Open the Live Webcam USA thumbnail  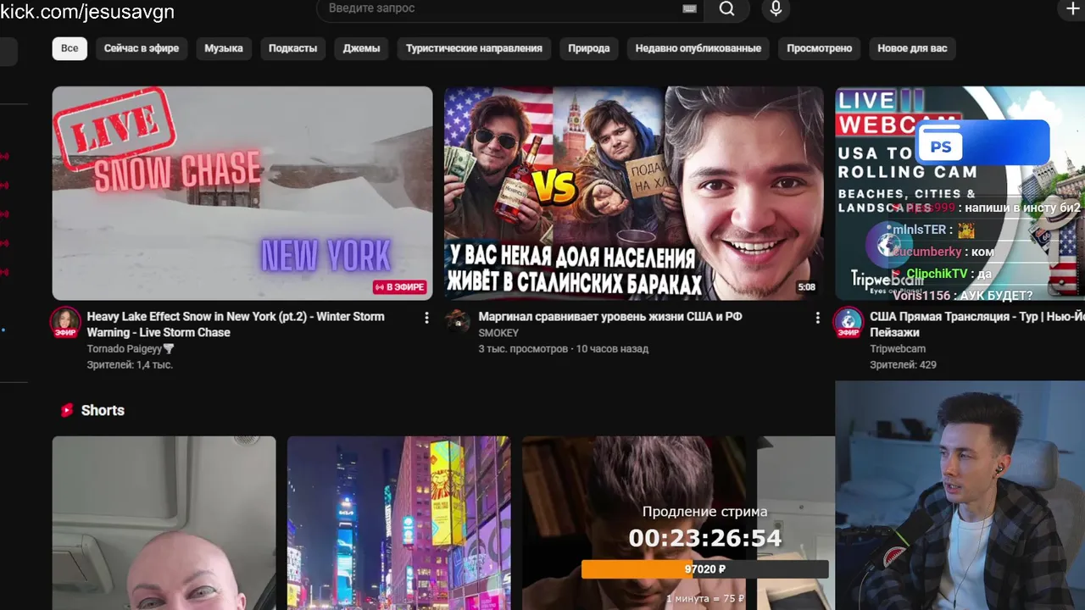pyautogui.click(x=960, y=193)
